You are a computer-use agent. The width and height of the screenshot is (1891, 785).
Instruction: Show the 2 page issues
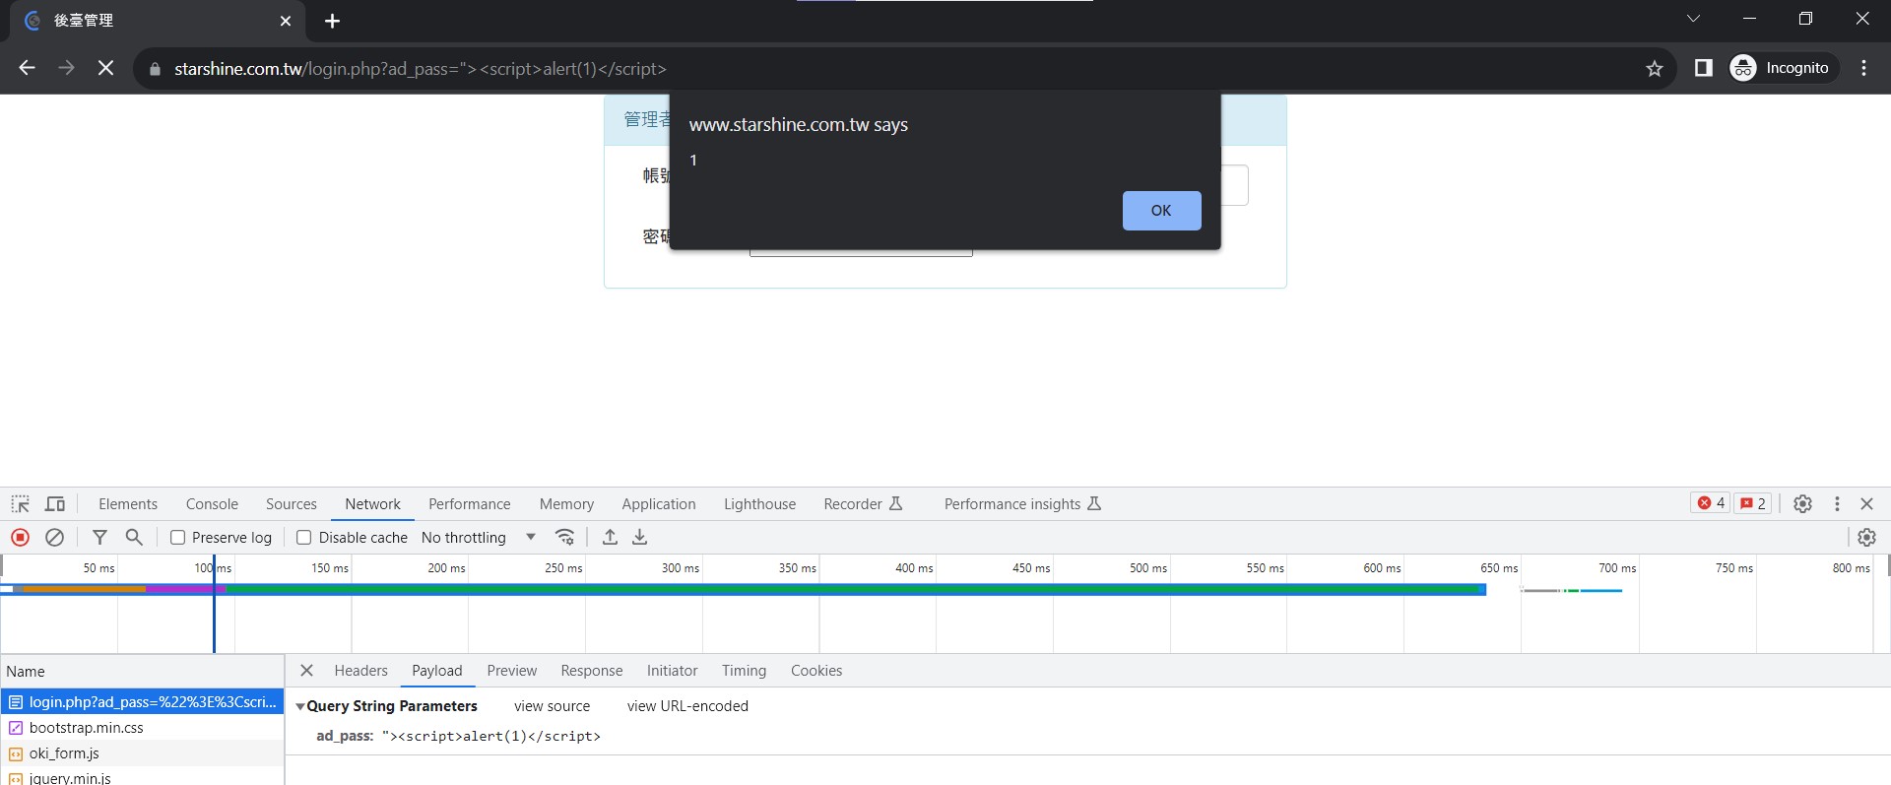point(1753,503)
